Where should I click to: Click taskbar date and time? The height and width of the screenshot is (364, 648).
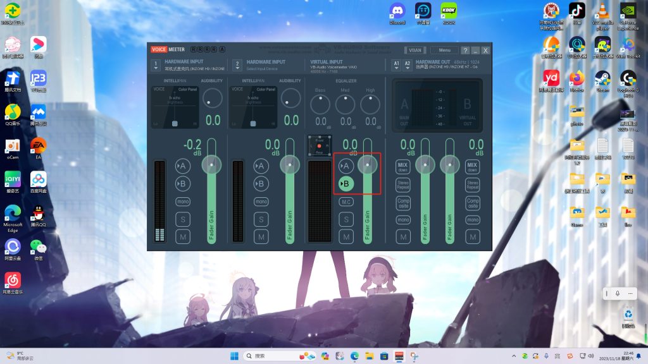pos(616,356)
